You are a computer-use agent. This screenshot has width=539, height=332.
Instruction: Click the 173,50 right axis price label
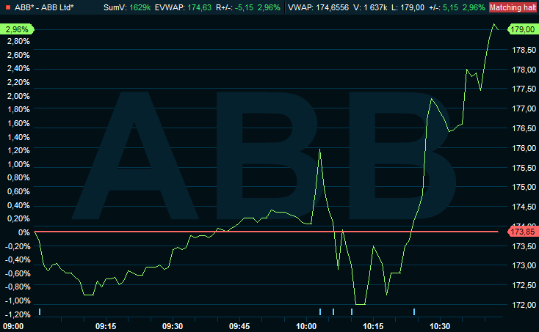point(524,246)
